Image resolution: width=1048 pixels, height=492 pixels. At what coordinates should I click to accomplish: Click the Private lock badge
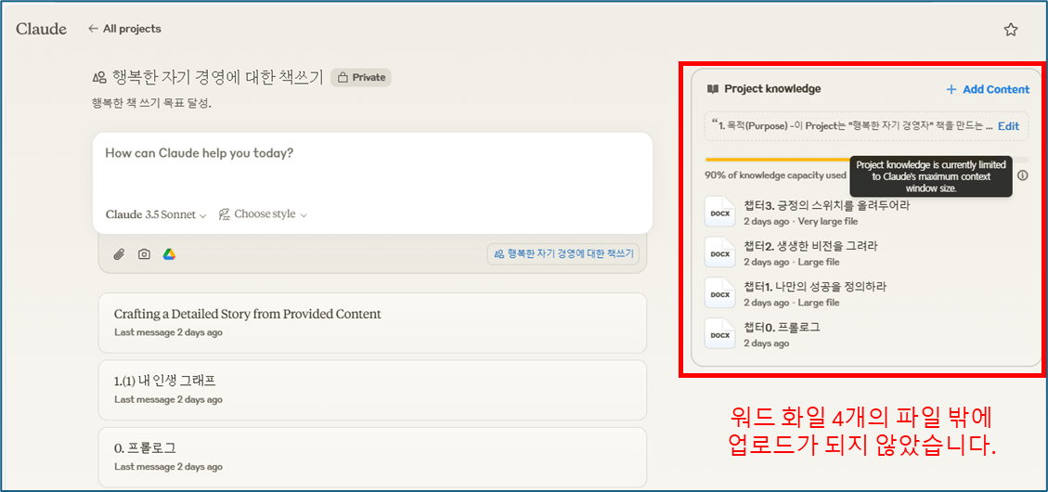[x=361, y=78]
